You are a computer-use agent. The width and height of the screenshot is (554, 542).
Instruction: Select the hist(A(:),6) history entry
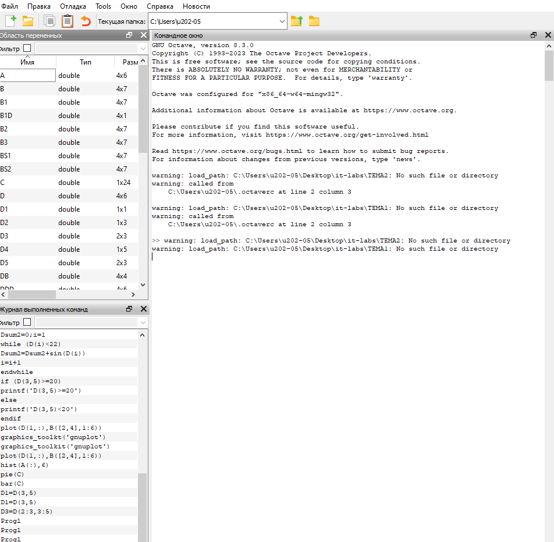[24, 465]
